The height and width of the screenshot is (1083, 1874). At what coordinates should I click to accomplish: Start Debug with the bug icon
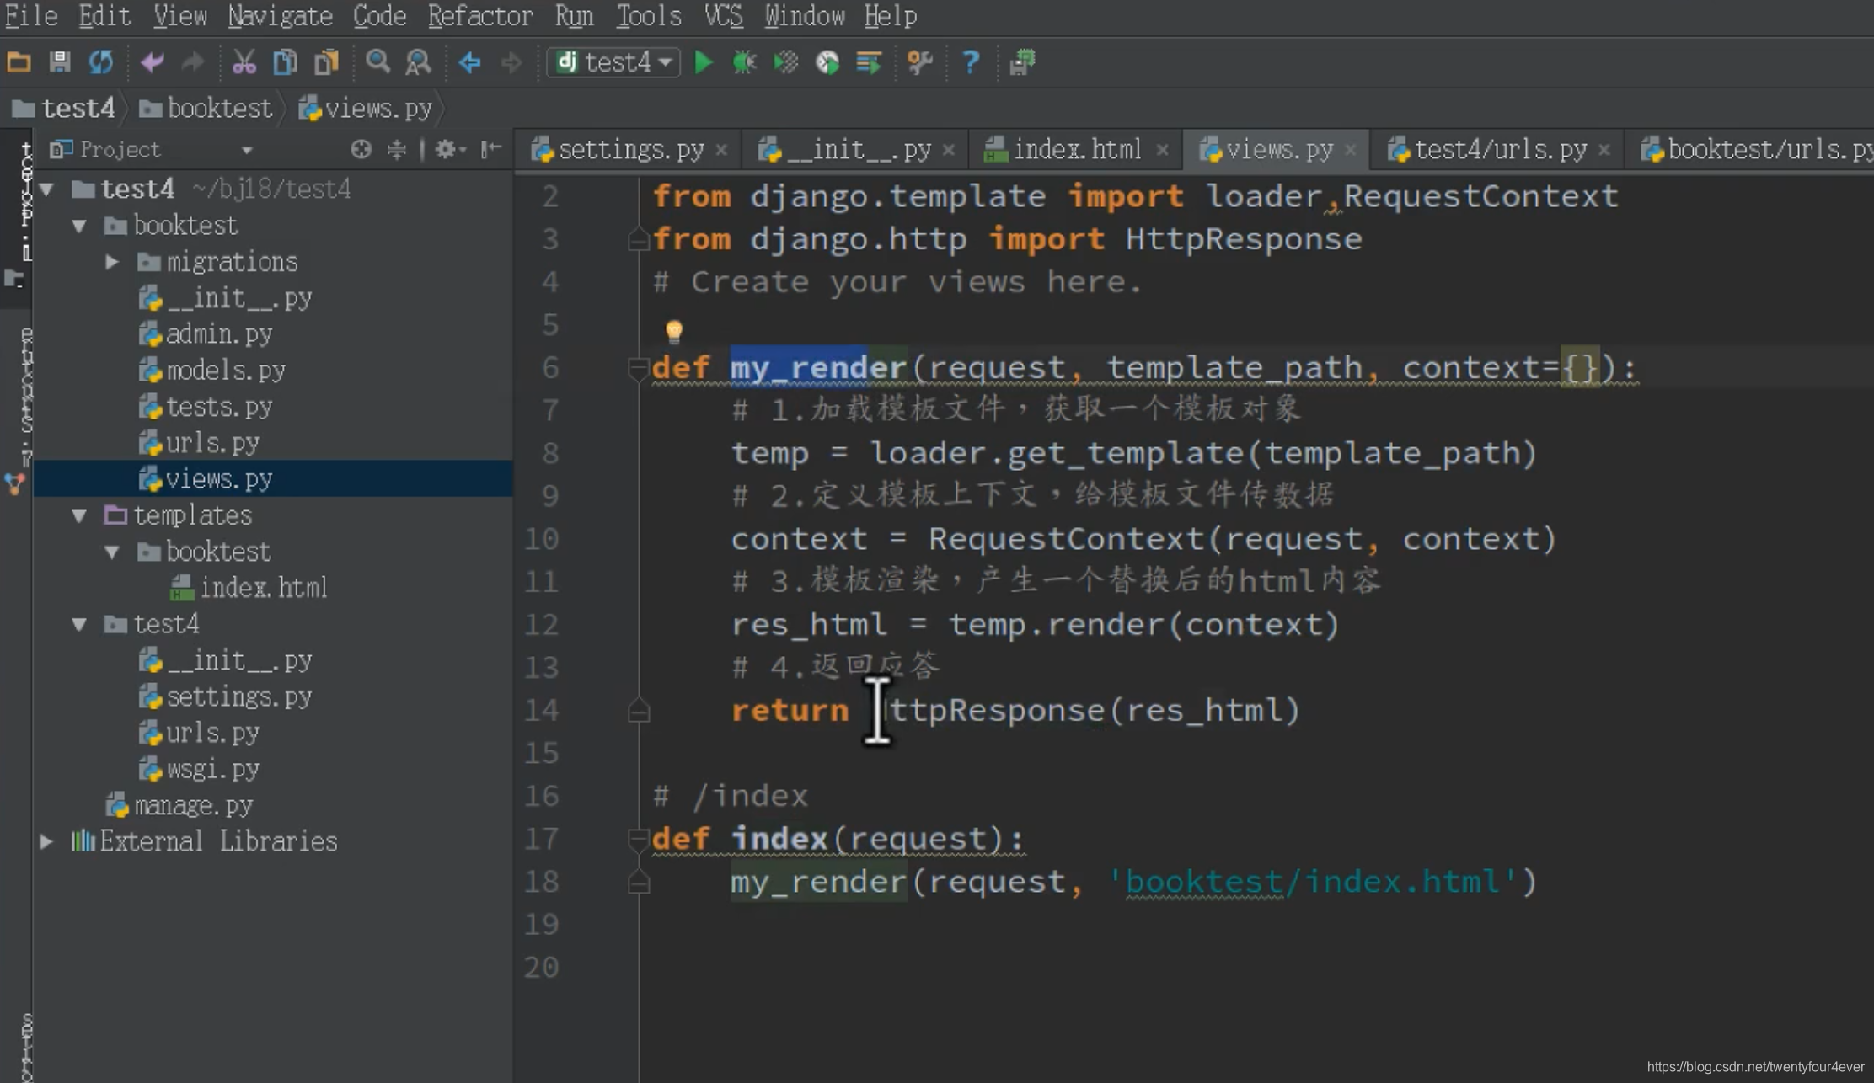[x=744, y=62]
